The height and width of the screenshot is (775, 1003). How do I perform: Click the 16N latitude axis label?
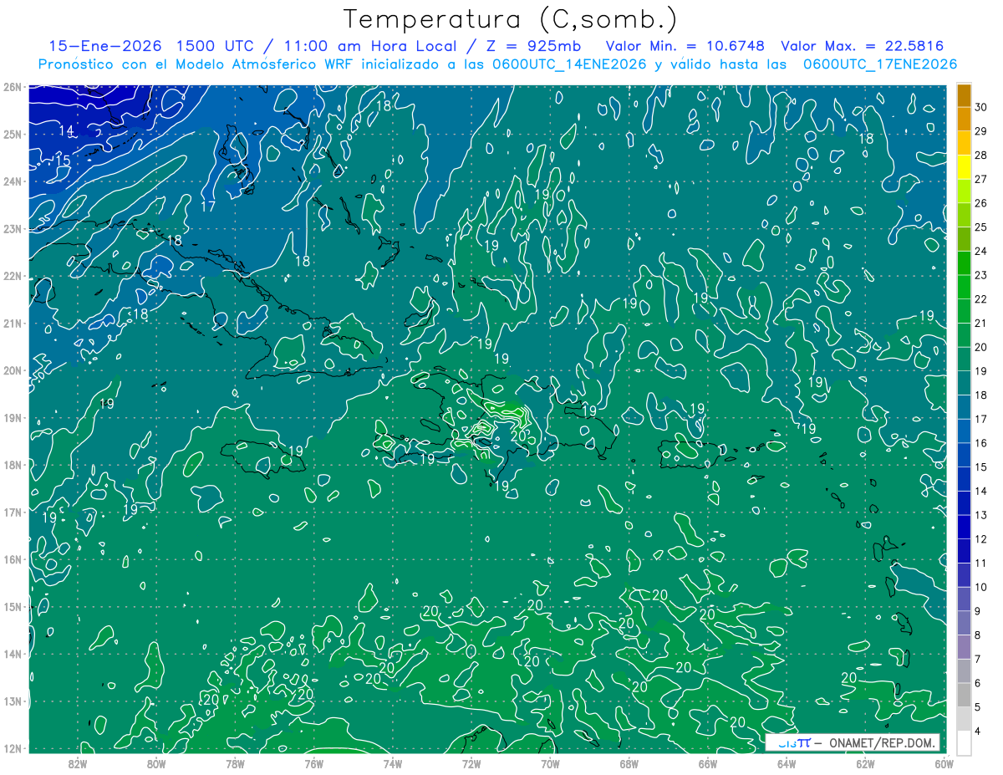point(13,559)
